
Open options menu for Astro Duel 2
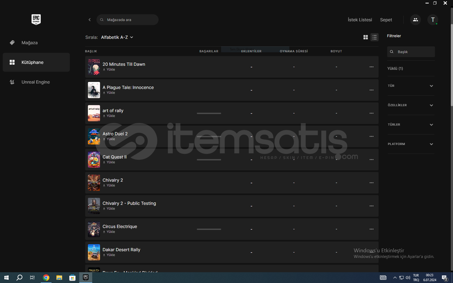click(x=372, y=136)
